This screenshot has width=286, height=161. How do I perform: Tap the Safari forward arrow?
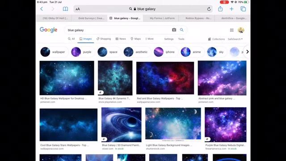click(53, 9)
